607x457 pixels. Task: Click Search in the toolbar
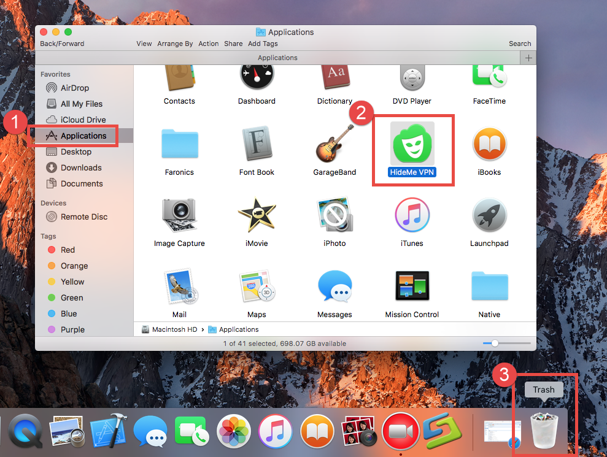(520, 44)
